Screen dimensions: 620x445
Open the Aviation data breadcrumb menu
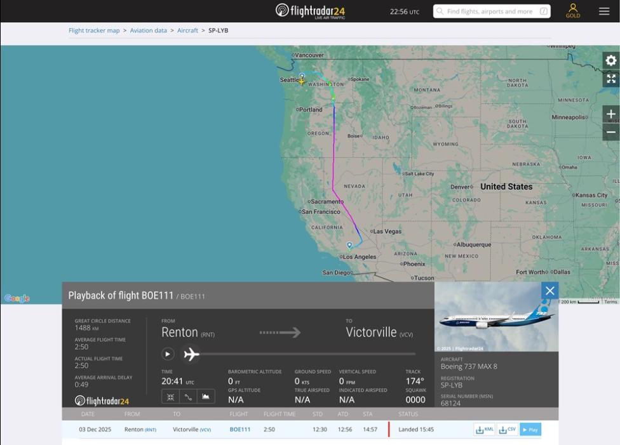point(148,30)
